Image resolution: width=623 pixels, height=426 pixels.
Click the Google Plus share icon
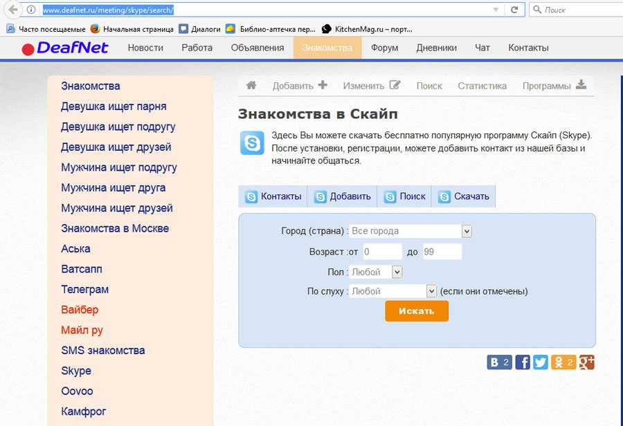pyautogui.click(x=586, y=362)
